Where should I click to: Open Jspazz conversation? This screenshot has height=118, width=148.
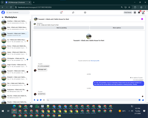15,53
